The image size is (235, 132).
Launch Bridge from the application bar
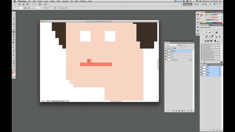click(x=19, y=4)
